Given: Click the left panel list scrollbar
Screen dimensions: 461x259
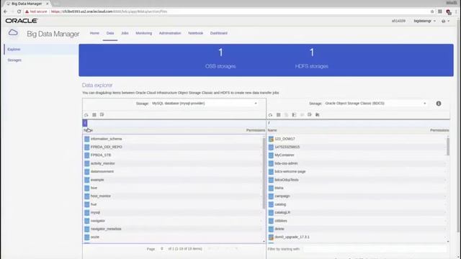Looking at the screenshot, I should click(x=264, y=173).
